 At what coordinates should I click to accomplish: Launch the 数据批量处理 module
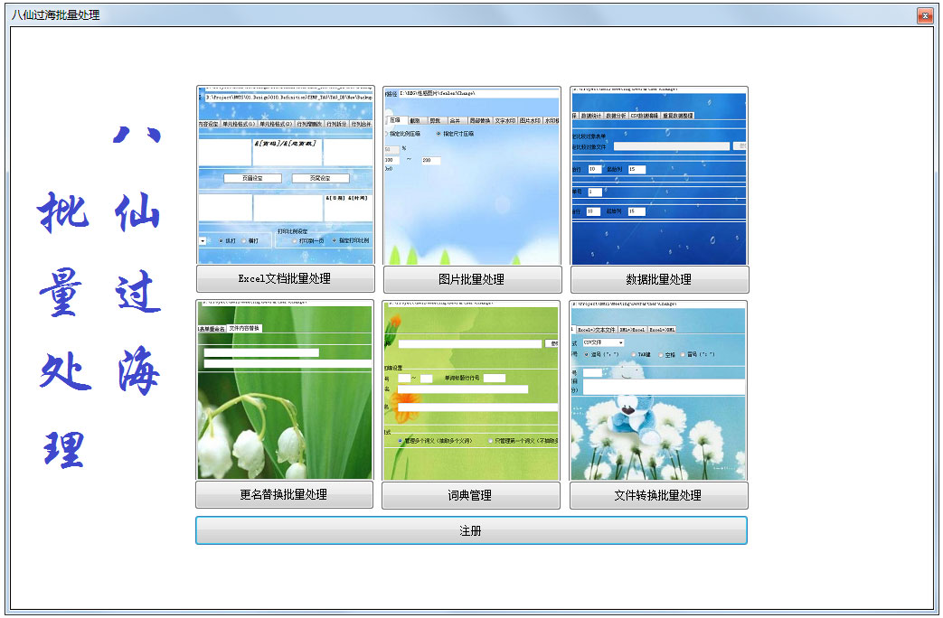pyautogui.click(x=658, y=279)
